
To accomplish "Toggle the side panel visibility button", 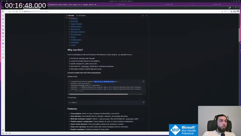I will (3, 11).
